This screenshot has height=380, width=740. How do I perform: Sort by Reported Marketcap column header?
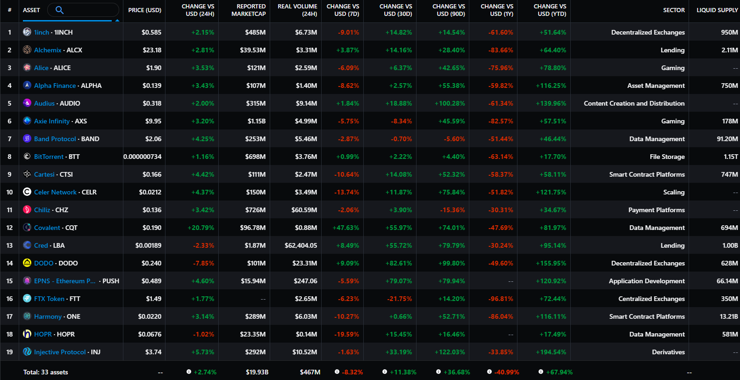[248, 10]
